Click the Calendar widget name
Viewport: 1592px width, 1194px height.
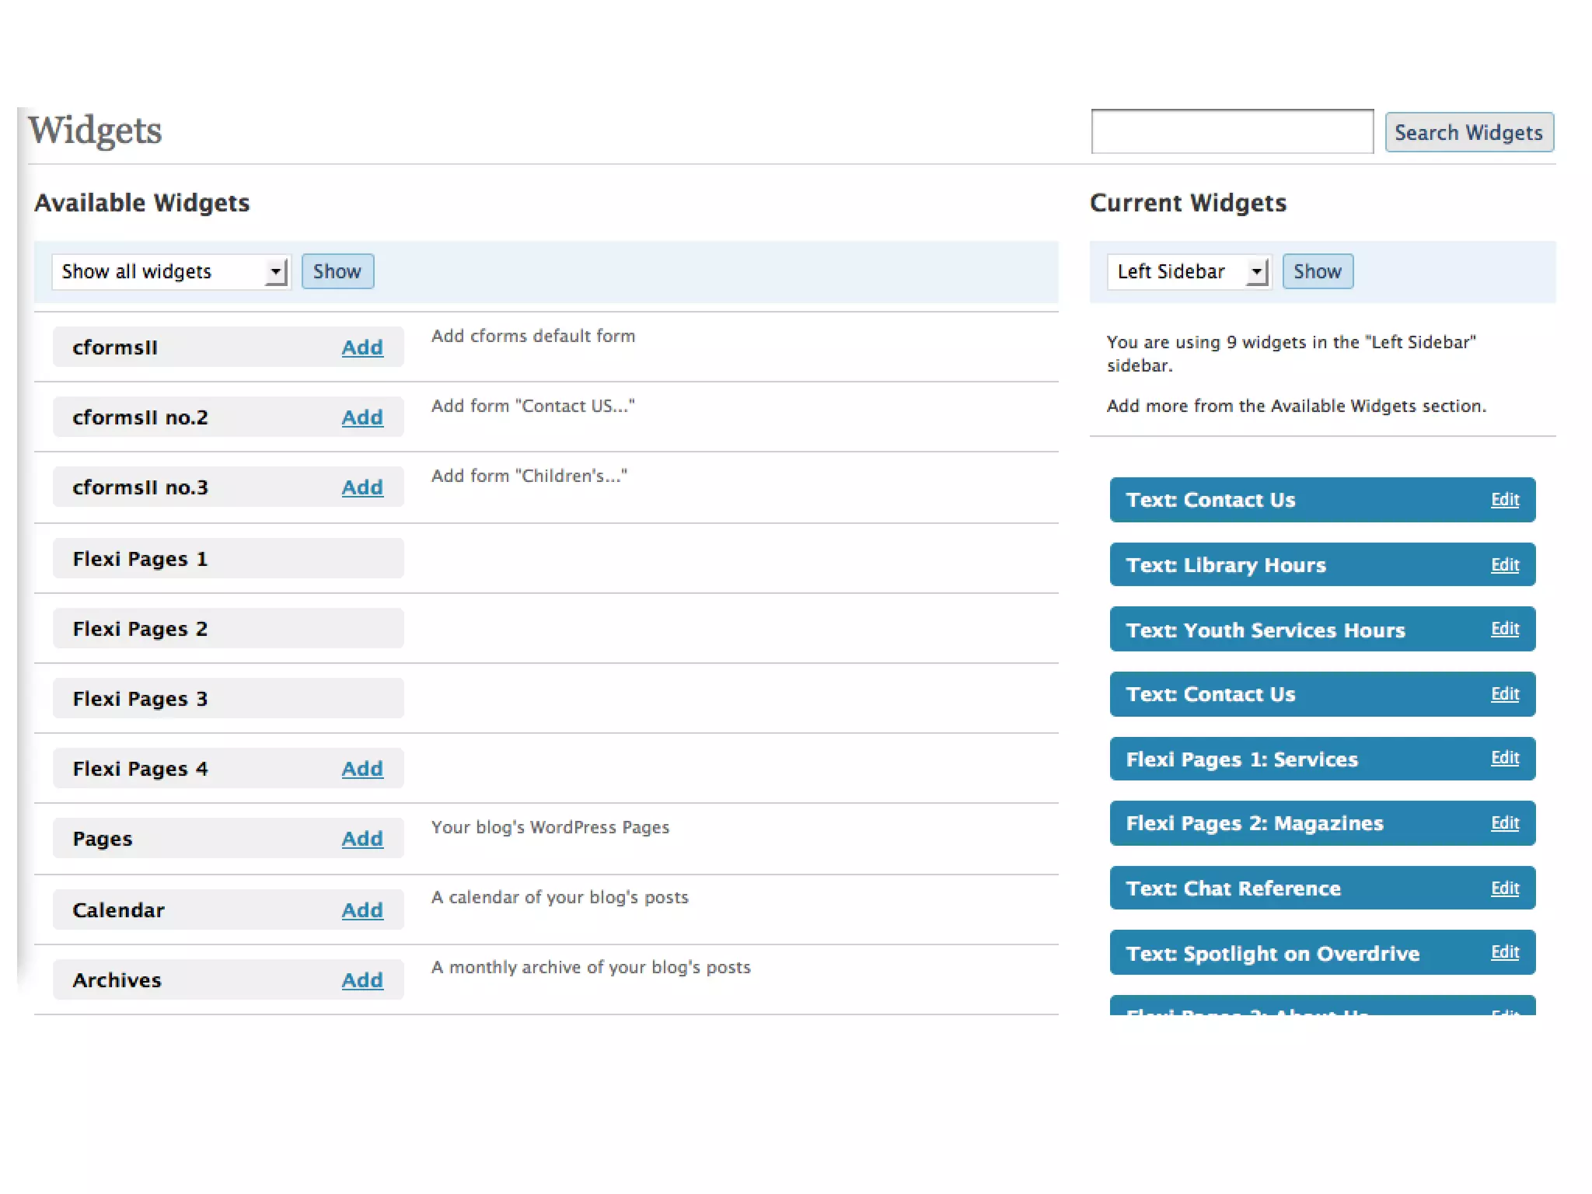pyautogui.click(x=119, y=910)
